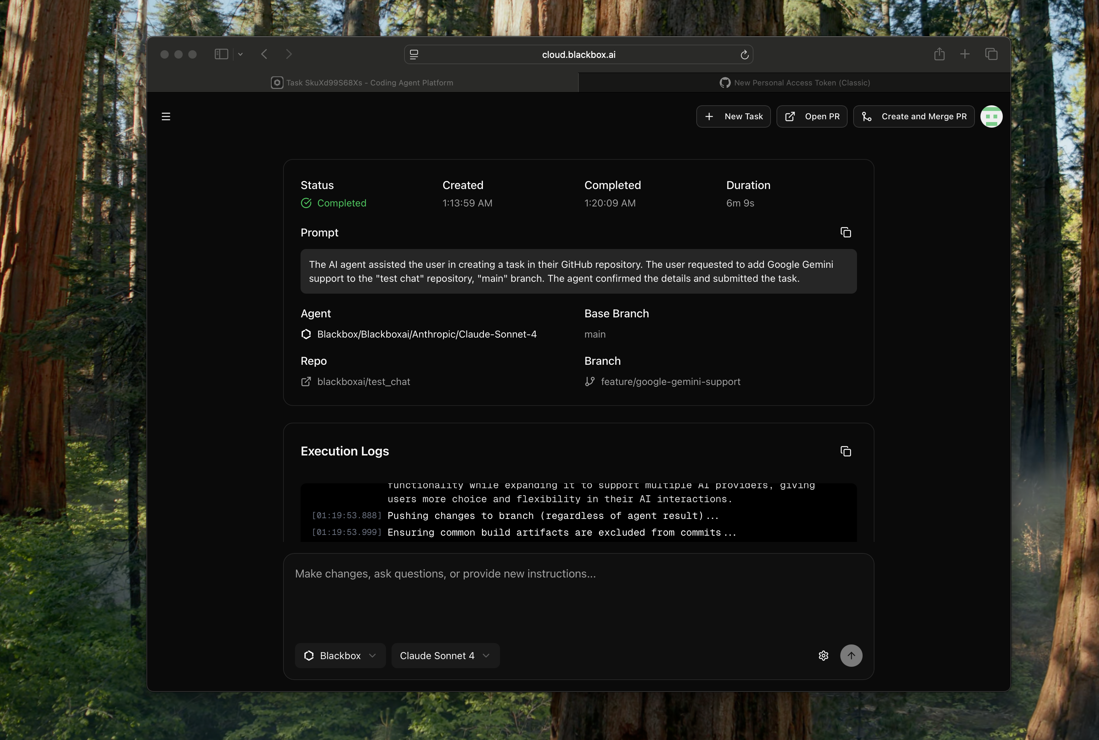
Task: Open the hamburger sidebar menu
Action: pos(166,116)
